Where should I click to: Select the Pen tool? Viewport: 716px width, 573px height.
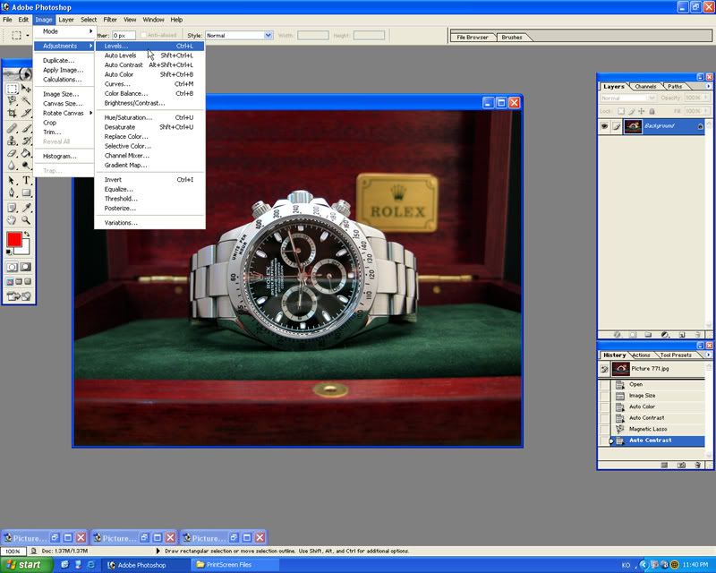tap(13, 192)
